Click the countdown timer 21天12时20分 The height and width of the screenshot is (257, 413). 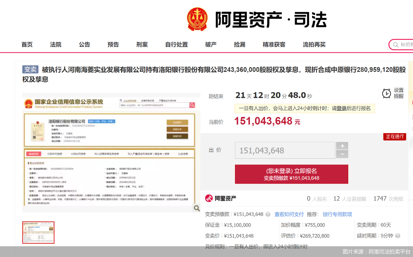(x=274, y=95)
